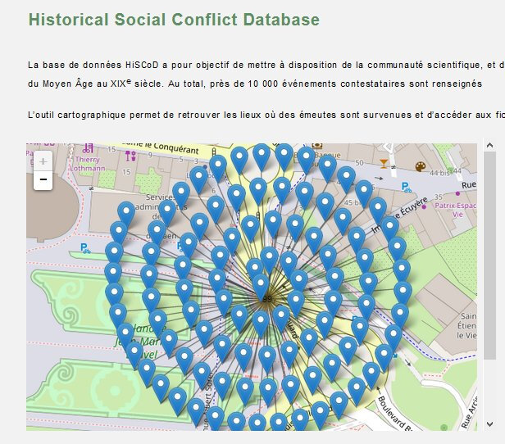This screenshot has width=505, height=444.
Task: Click the '44 bis' house number label
Action: [x=441, y=173]
